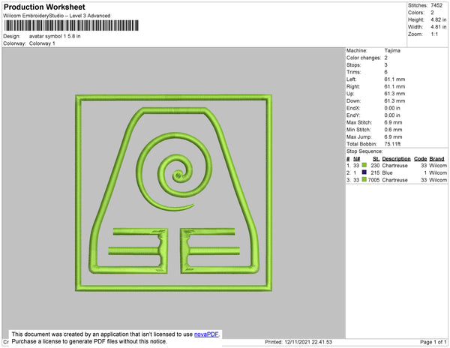Click the 'Code' column header
Screen dimensions: 450x348
pos(421,159)
